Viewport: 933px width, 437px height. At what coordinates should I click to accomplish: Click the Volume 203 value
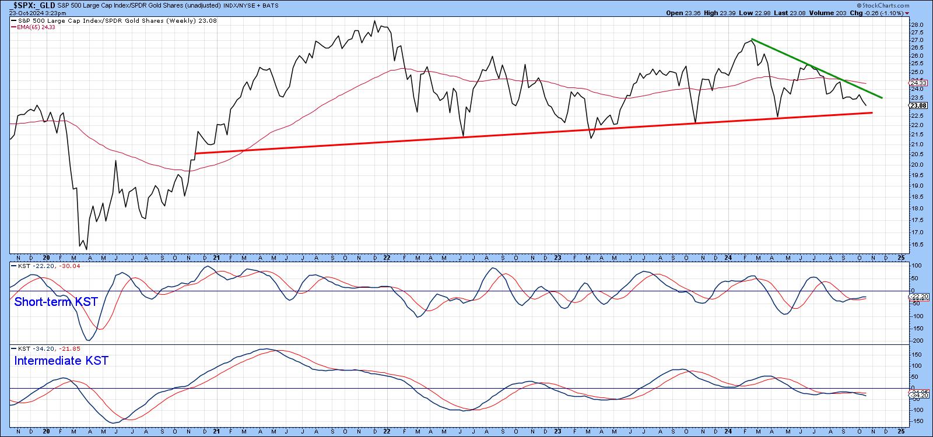829,13
